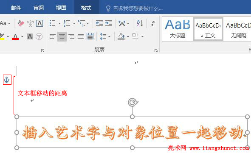Open Asian layout dropdown arrow

click(128, 23)
